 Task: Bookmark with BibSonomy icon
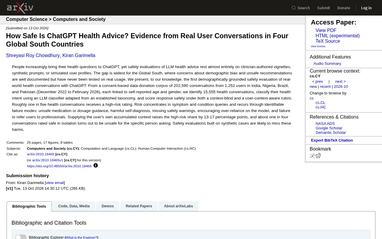[312, 156]
